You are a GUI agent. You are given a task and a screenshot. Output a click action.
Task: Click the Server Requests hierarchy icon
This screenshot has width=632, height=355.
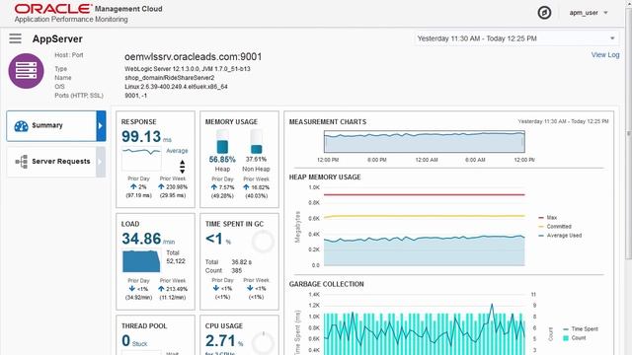coord(22,162)
